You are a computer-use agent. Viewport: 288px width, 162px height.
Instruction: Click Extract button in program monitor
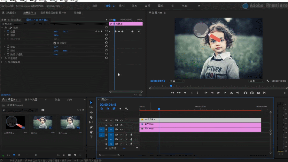tap(252, 93)
